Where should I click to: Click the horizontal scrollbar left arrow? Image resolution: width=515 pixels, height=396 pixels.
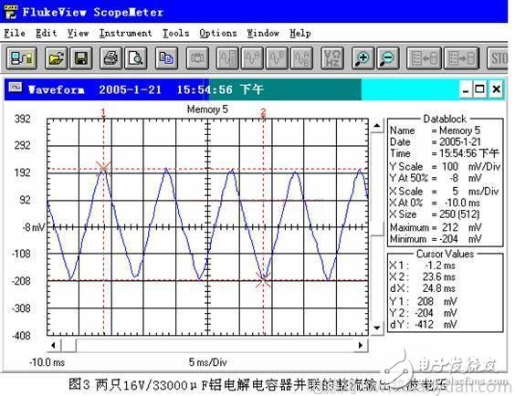(x=54, y=345)
